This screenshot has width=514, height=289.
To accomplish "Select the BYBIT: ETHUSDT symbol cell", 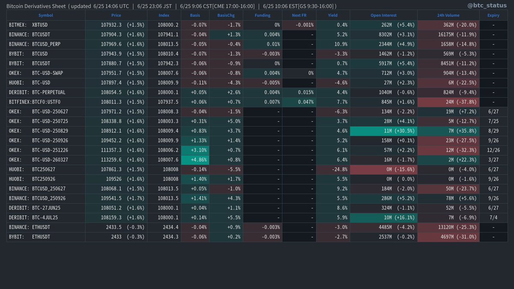I will pyautogui.click(x=46, y=237).
